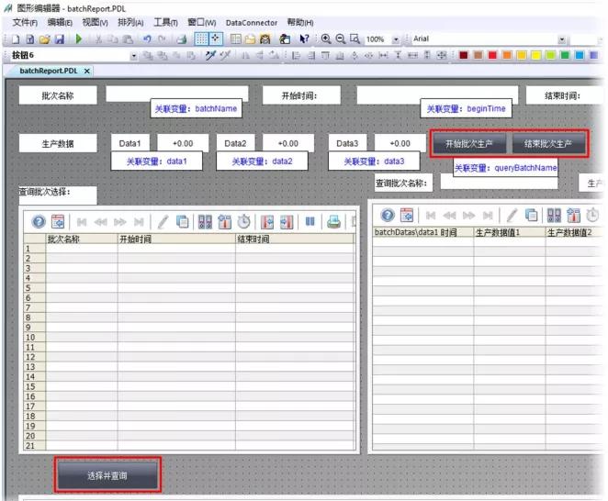
Task: Open the DataConnector menu
Action: tap(252, 23)
